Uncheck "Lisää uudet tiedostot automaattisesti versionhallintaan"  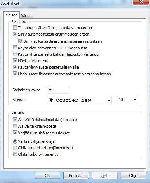tap(15, 74)
